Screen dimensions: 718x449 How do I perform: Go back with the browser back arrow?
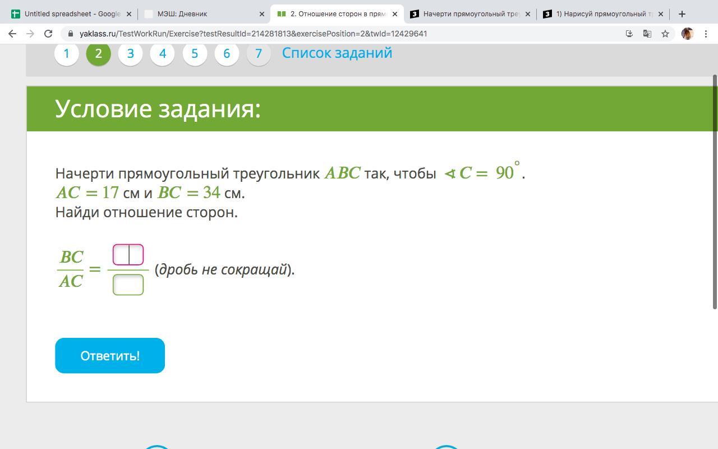[12, 34]
